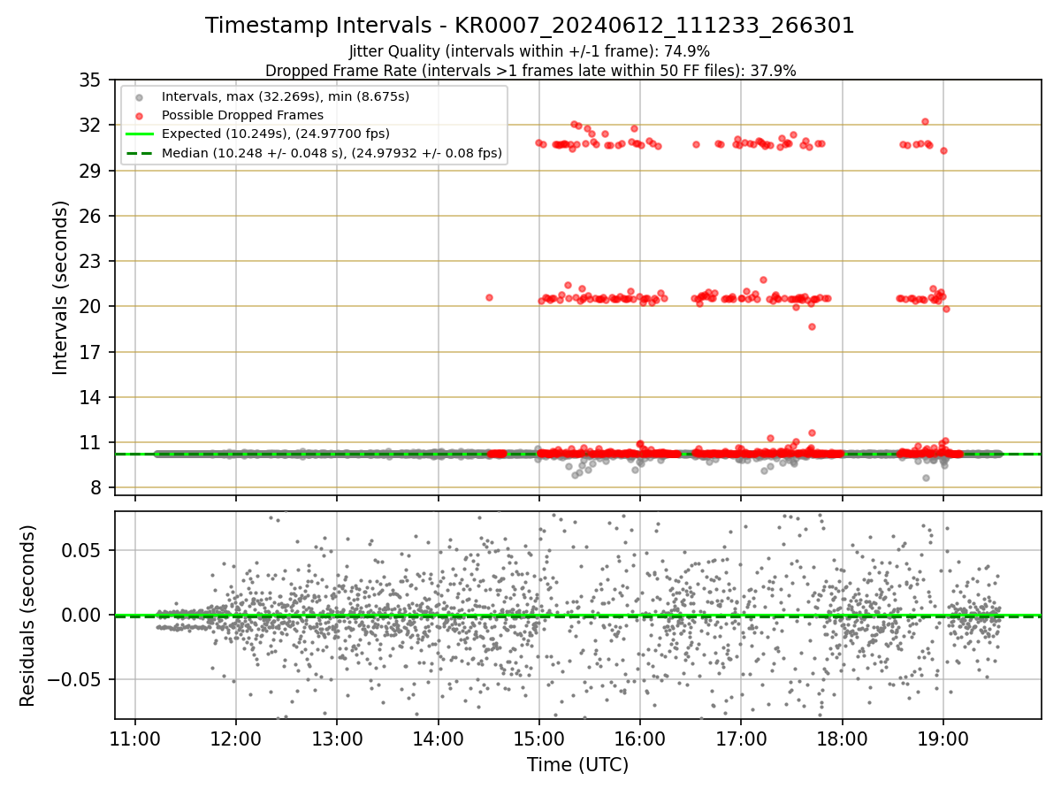
Task: Click the legend entry 'Intervals, max (32.269s), min (8.675s)'
Action: pyautogui.click(x=286, y=96)
